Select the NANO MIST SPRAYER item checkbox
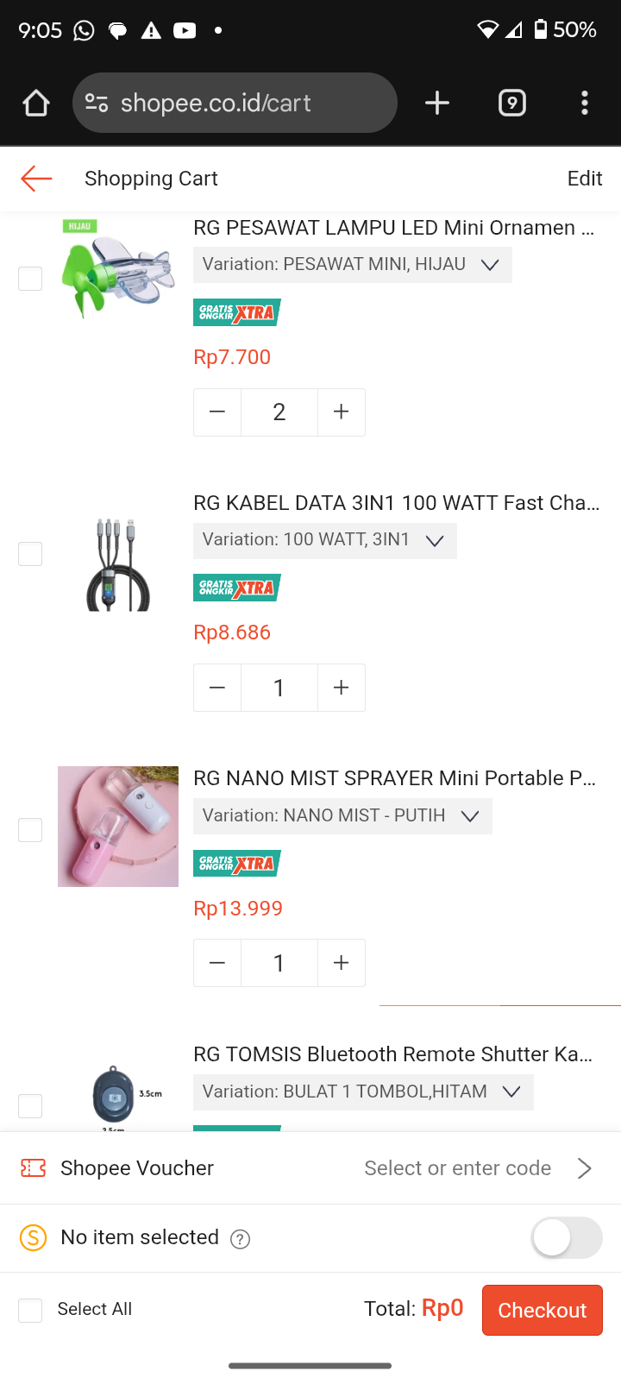 (x=30, y=830)
